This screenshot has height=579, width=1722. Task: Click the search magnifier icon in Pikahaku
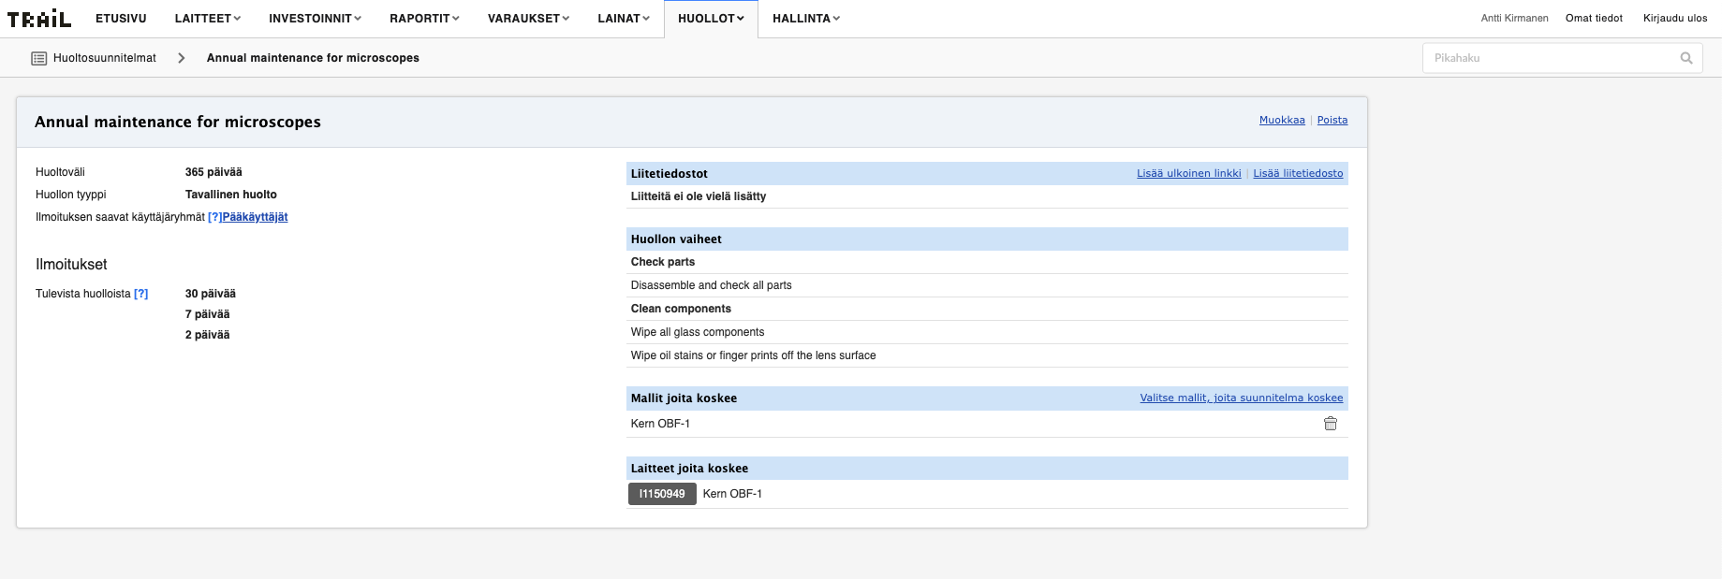(1686, 58)
